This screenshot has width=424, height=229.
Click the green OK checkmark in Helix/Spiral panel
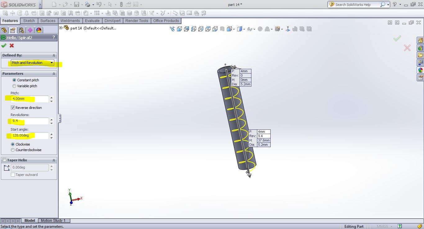(x=4, y=46)
